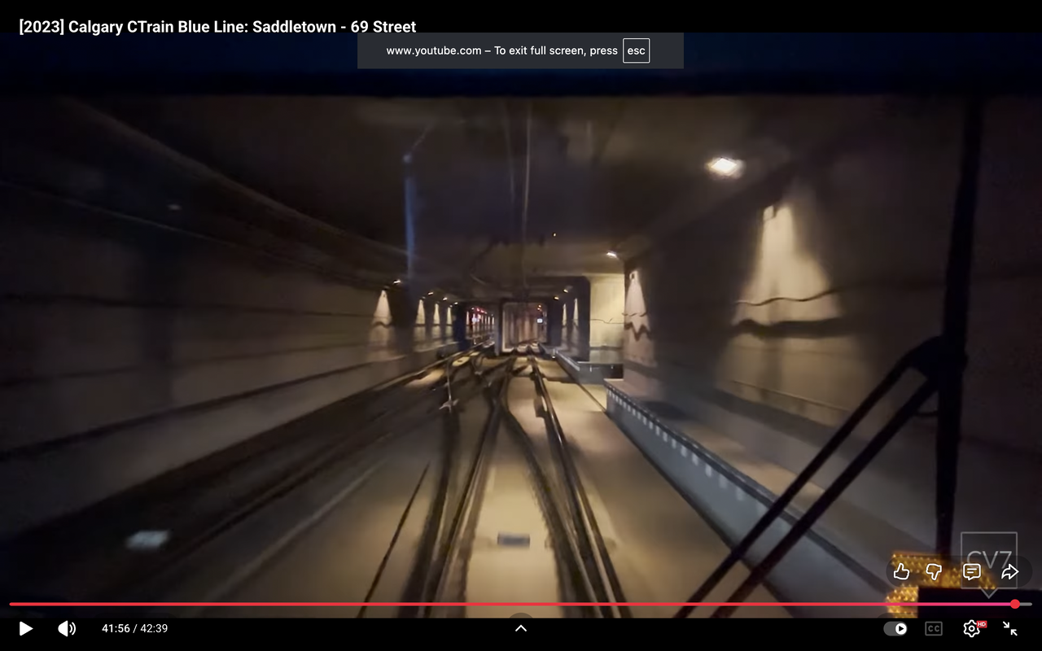Click the tunnel video frame center
Screen dimensions: 1042x651
click(521, 325)
